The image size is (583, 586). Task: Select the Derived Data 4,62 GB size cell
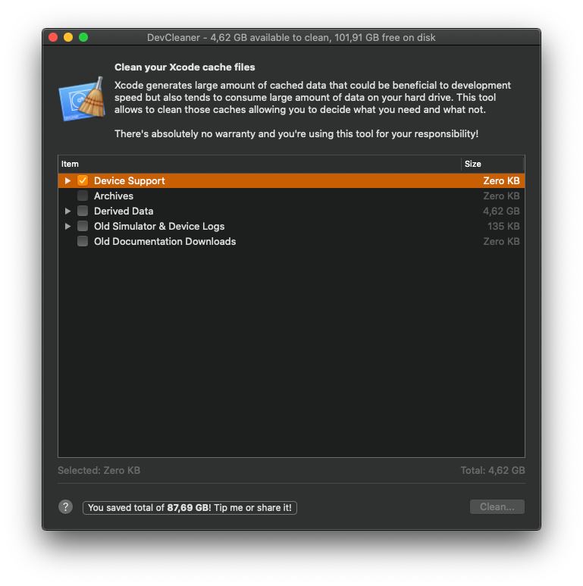(x=501, y=212)
